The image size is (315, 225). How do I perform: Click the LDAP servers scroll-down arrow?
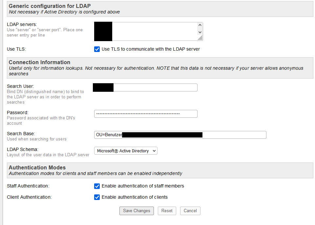200,32
